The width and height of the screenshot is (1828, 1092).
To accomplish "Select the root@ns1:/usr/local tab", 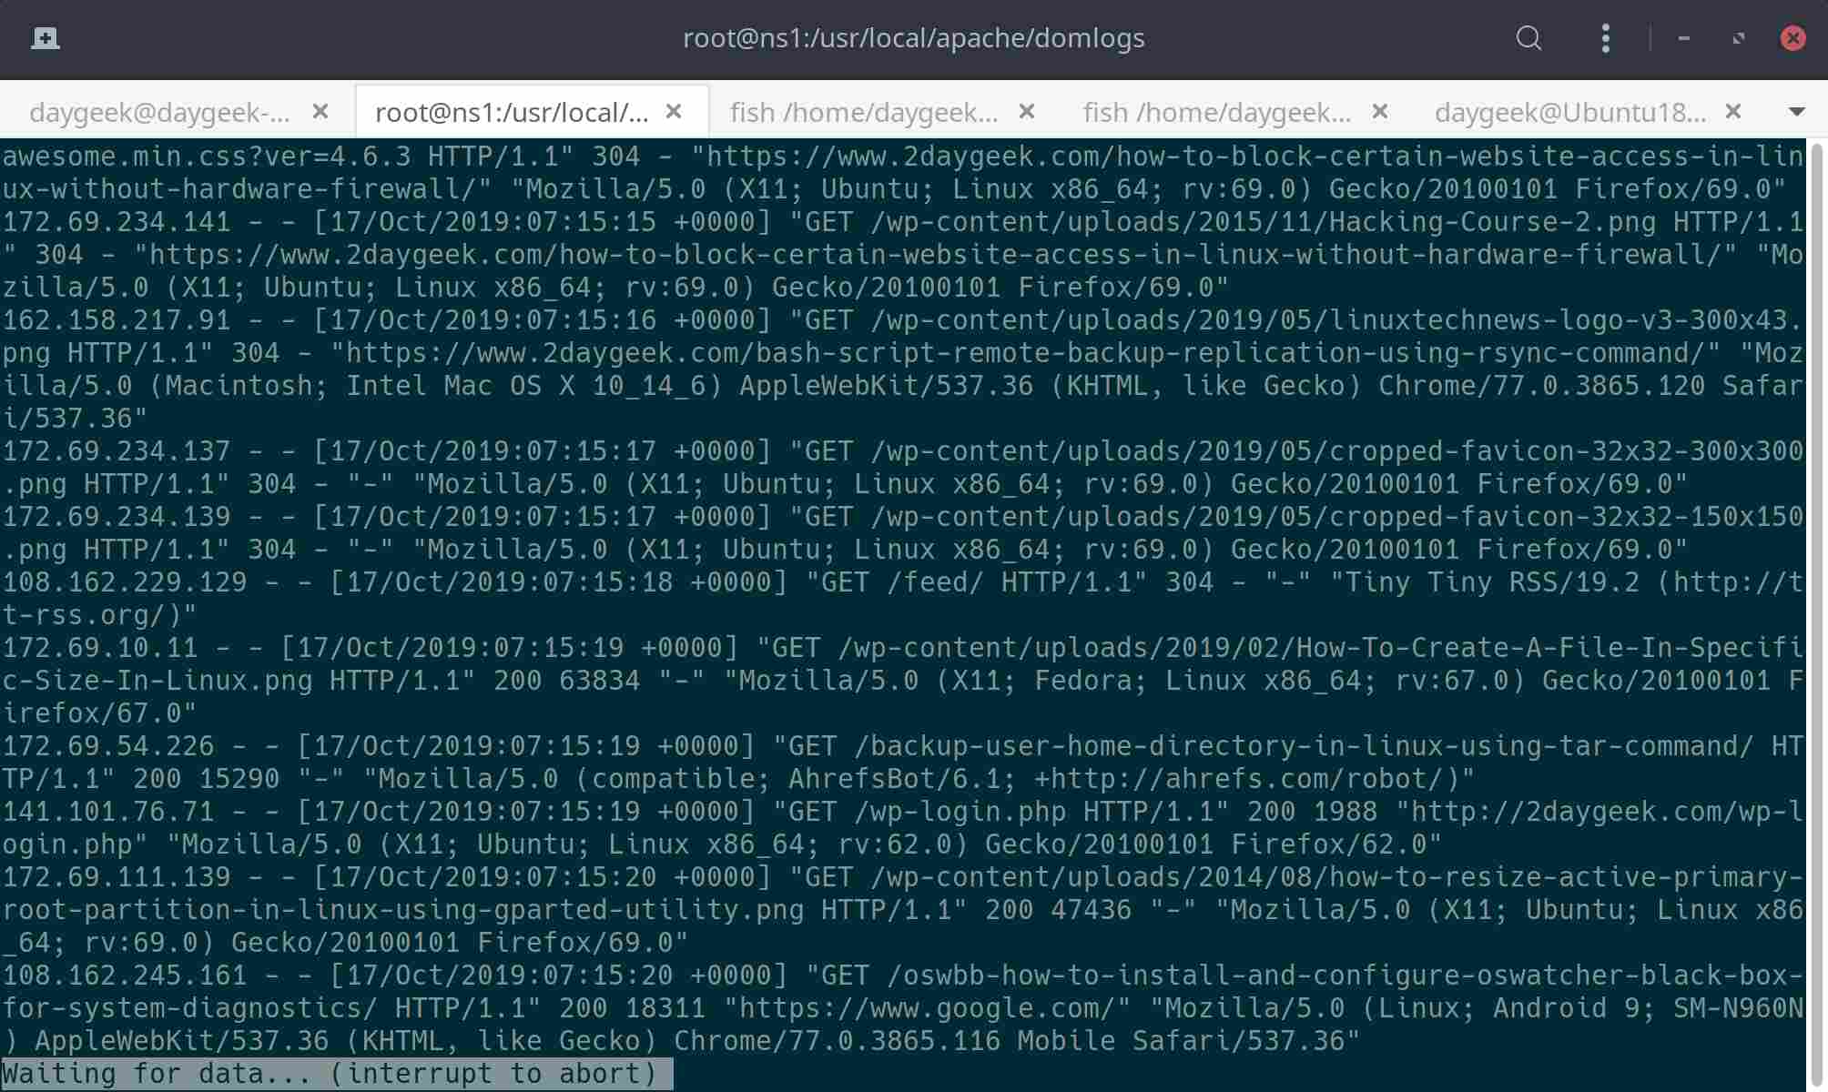I will point(512,112).
